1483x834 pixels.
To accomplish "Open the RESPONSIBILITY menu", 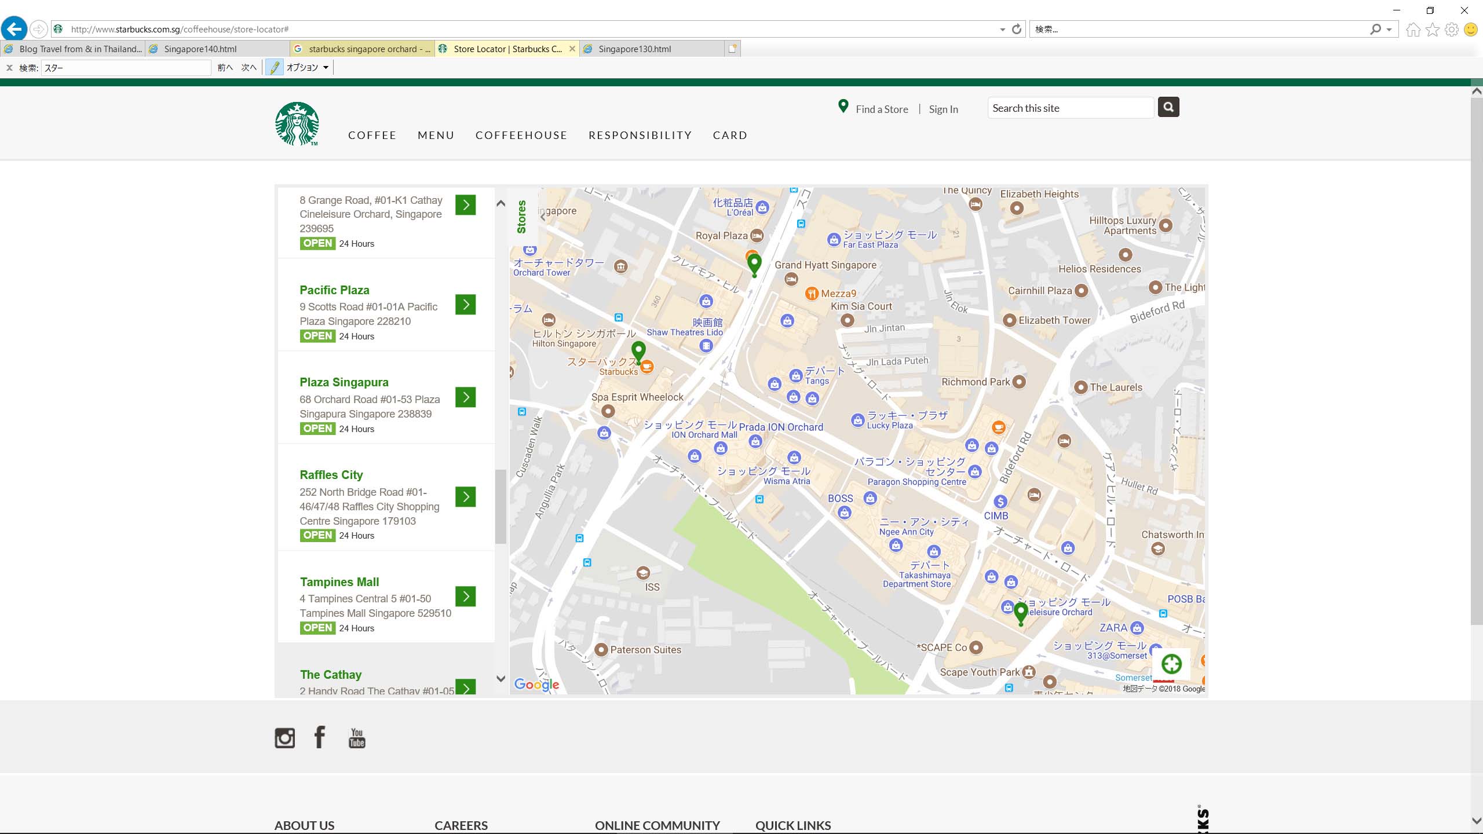I will click(640, 136).
